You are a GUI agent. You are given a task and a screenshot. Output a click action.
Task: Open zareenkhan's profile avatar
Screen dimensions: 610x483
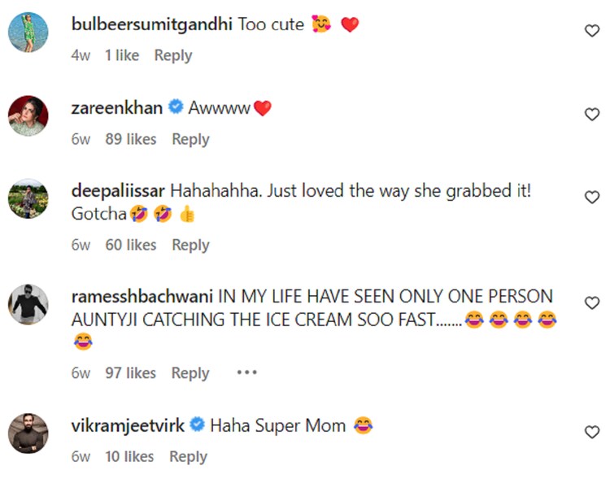(x=28, y=116)
